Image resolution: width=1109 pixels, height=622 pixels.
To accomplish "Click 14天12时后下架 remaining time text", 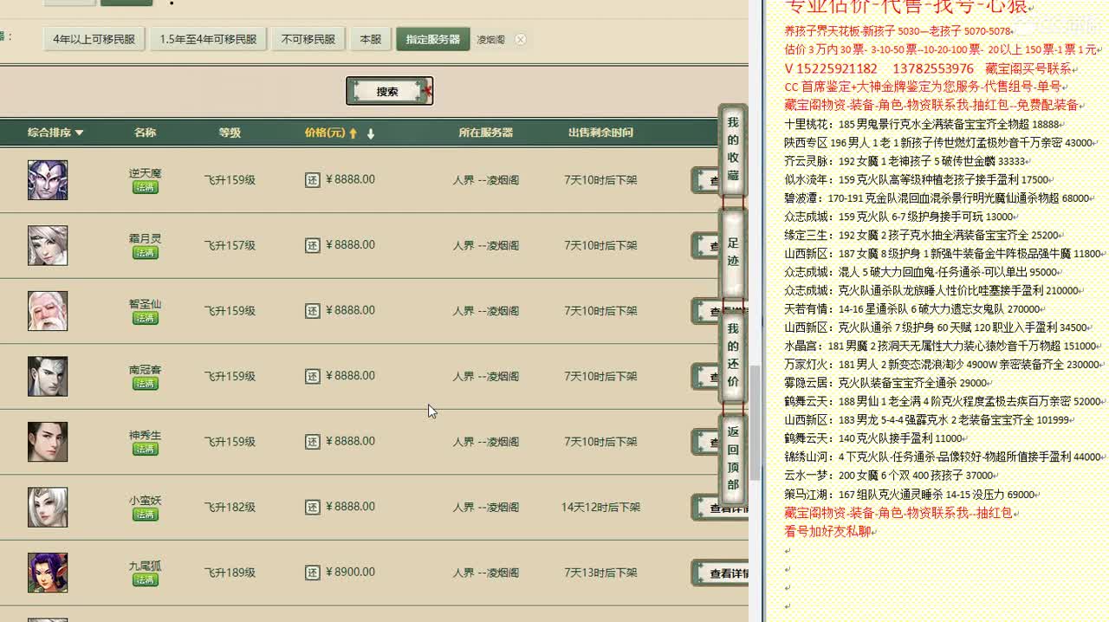I will coord(600,507).
